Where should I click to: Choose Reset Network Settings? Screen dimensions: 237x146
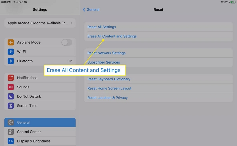point(158,53)
